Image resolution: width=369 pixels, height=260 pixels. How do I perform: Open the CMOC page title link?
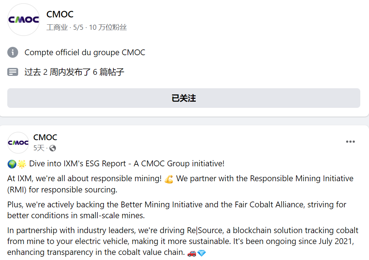point(60,15)
